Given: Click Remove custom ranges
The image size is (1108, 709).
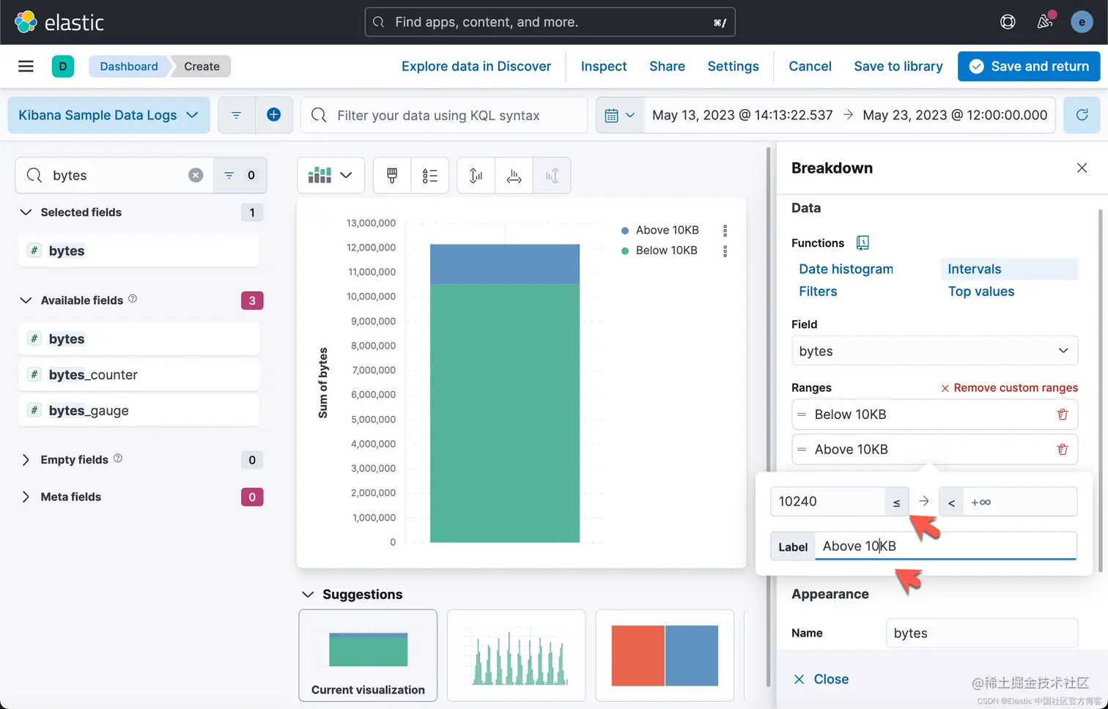Looking at the screenshot, I should (x=1009, y=387).
